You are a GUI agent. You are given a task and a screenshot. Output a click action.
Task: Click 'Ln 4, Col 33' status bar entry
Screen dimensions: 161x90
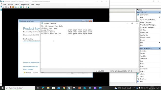tap(100, 71)
